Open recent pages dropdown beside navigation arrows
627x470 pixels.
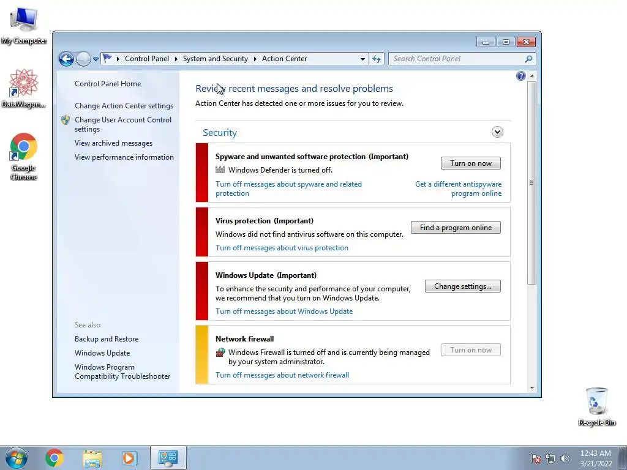click(x=96, y=59)
